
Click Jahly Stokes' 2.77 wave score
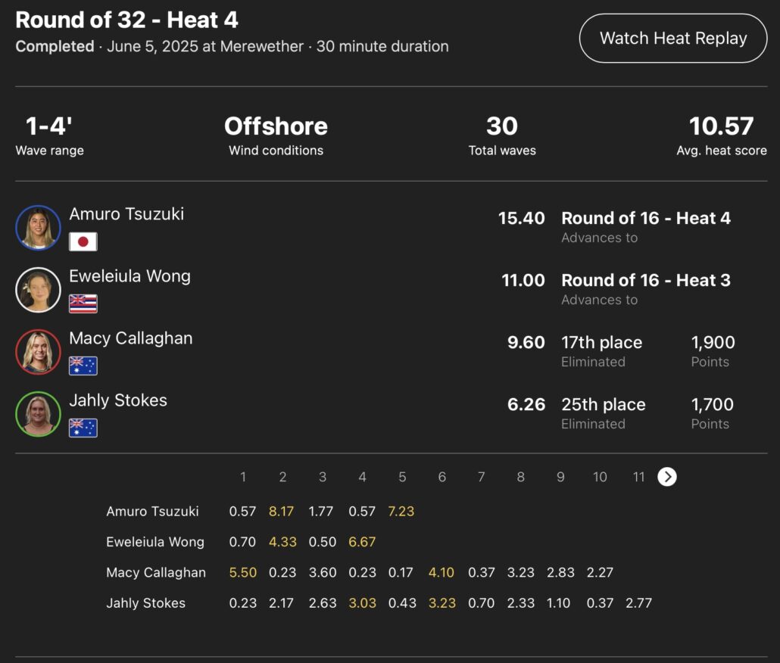638,603
